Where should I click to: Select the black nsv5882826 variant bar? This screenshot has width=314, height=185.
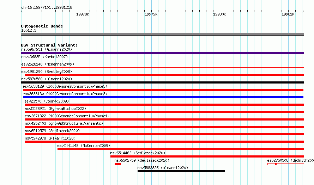(181, 171)
